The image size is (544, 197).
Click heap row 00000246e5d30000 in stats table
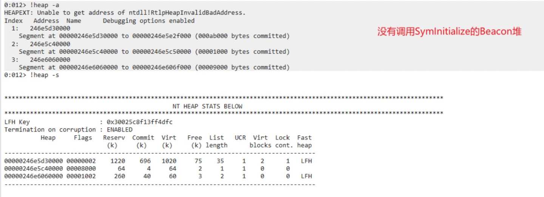click(x=33, y=161)
